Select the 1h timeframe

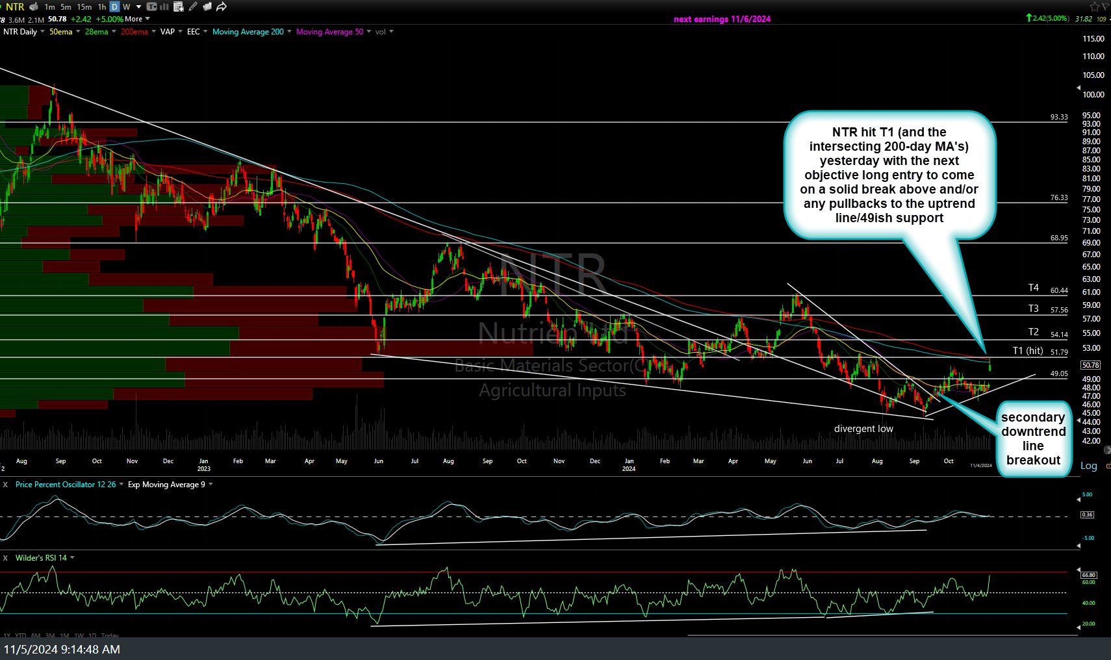tap(102, 7)
